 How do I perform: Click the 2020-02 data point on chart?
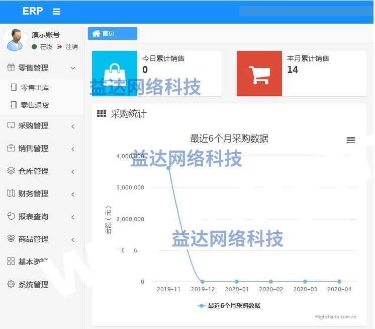[271, 282]
